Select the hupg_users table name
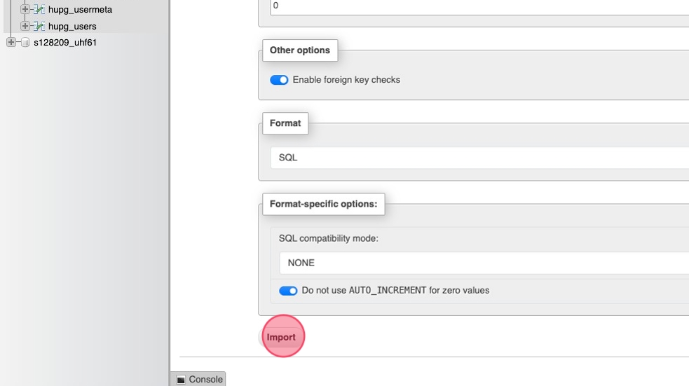689x386 pixels. point(72,26)
